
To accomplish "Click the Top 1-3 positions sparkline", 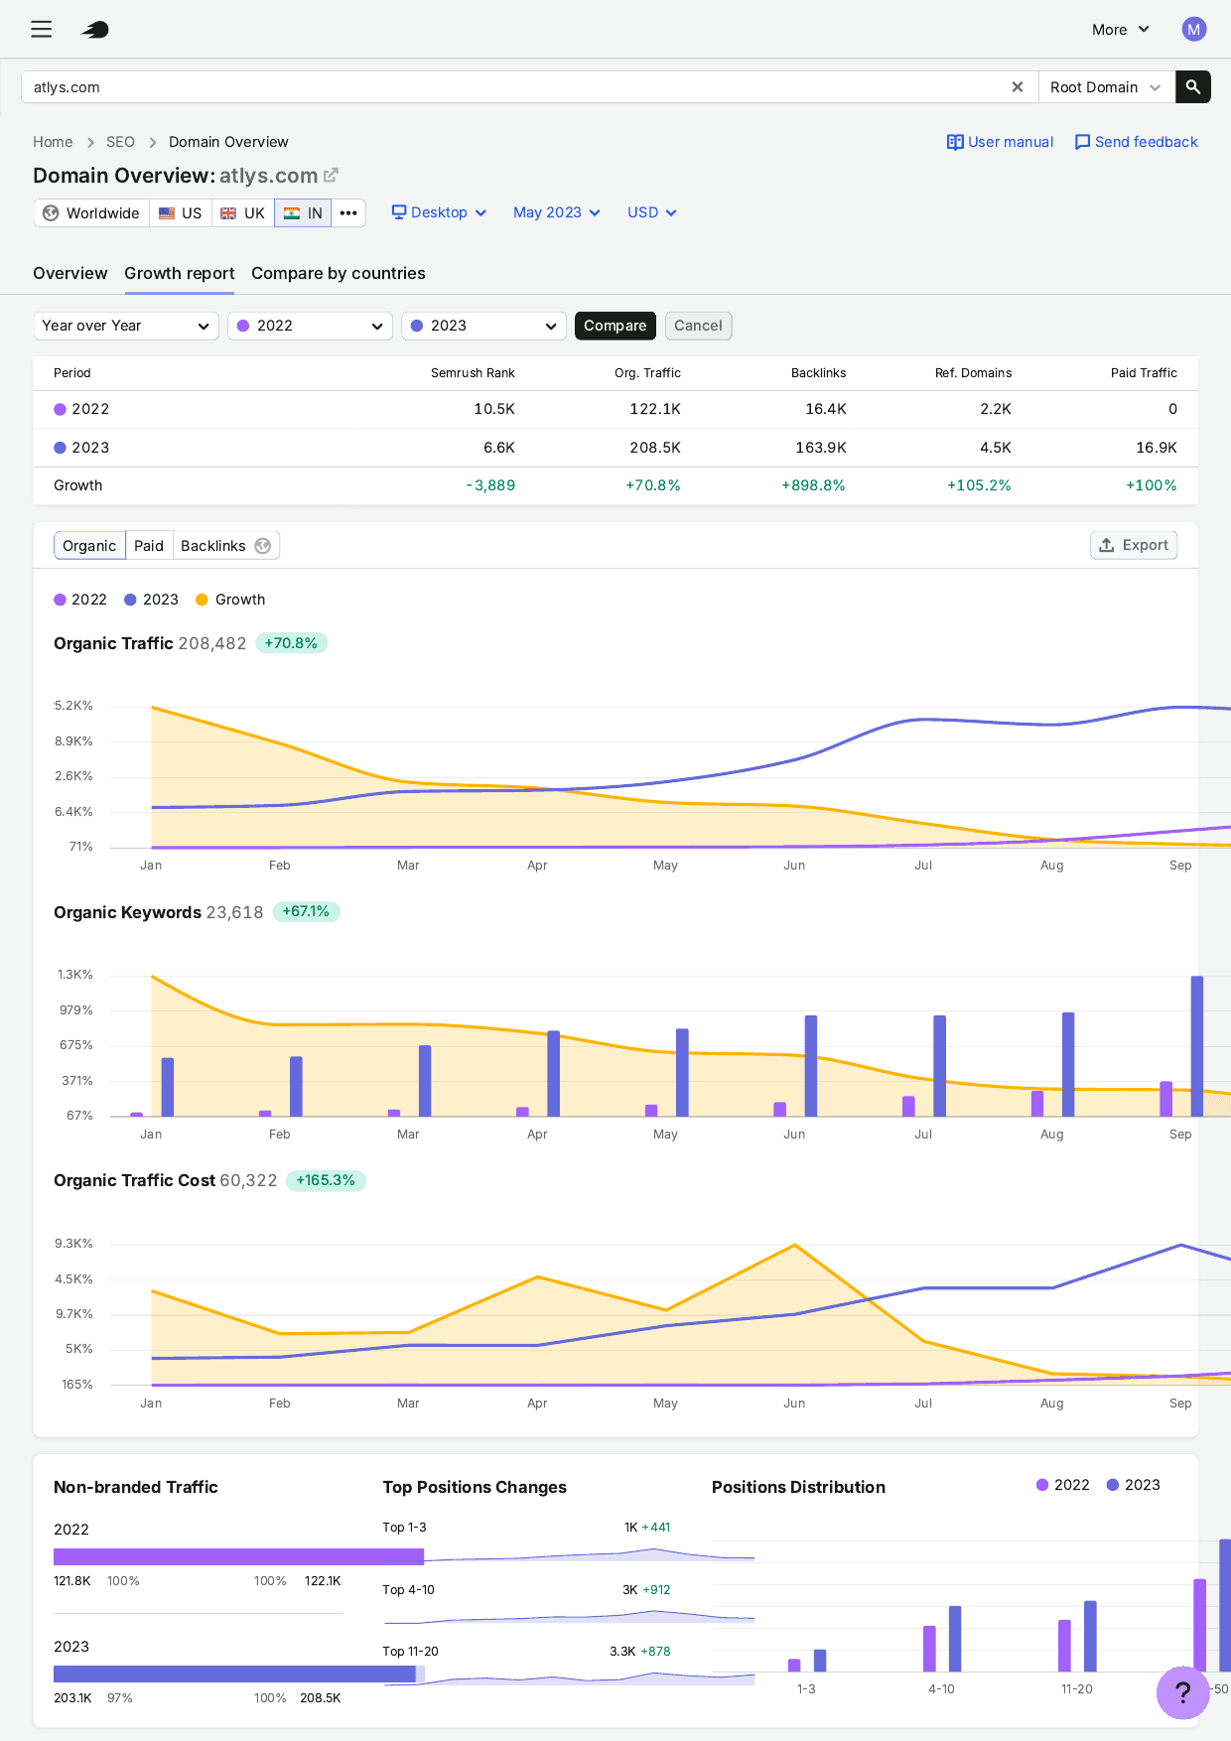I will [569, 1555].
